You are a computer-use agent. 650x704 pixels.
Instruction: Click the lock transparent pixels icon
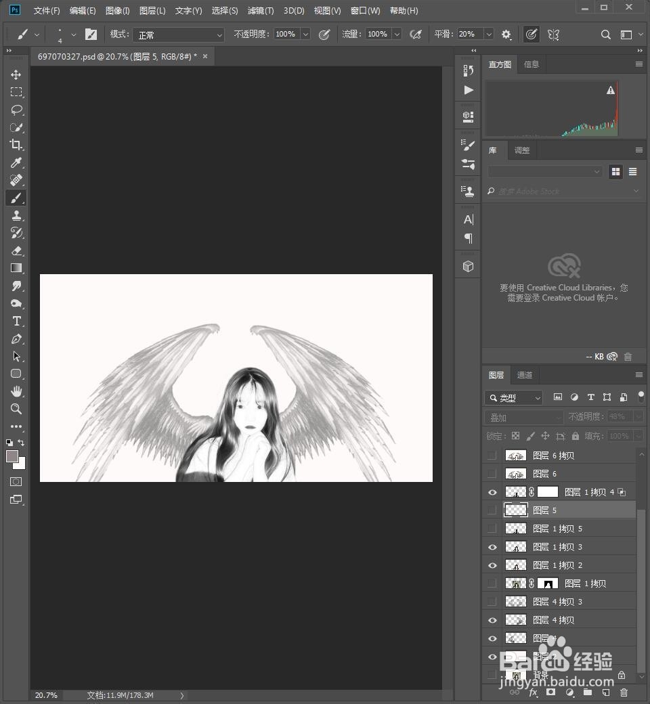click(x=517, y=436)
